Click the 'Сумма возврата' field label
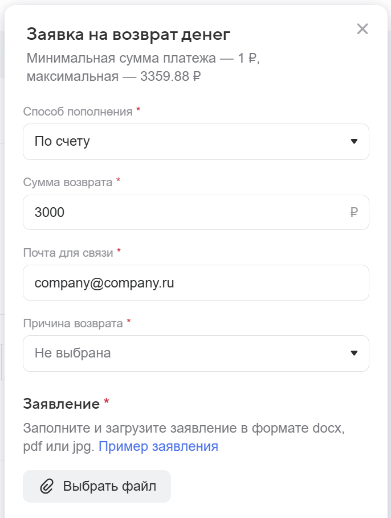The height and width of the screenshot is (518, 391). click(x=68, y=182)
